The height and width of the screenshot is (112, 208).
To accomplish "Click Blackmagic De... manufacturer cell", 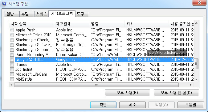I will [71, 45].
